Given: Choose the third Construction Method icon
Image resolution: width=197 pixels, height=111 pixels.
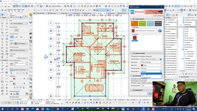Looking at the screenshot, I should (x=21, y=37).
